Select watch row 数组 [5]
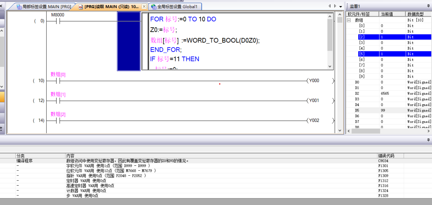Viewport: 432px width, 205px height. tap(362, 54)
